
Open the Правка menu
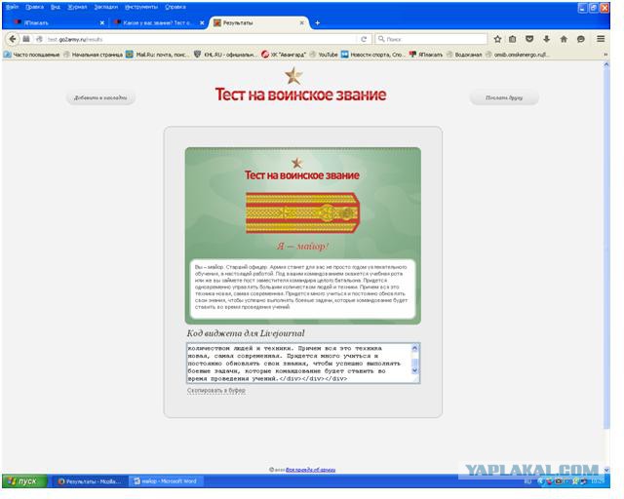pyautogui.click(x=34, y=7)
